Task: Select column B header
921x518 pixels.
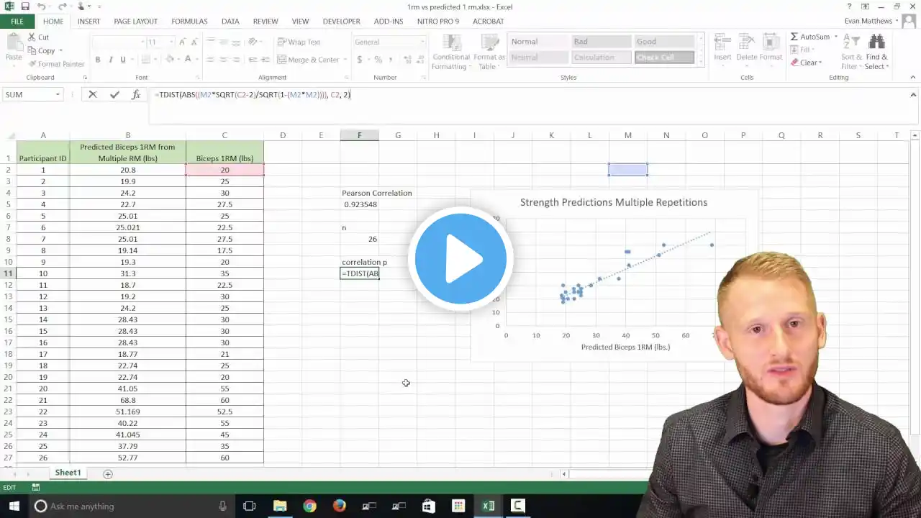Action: [x=128, y=135]
